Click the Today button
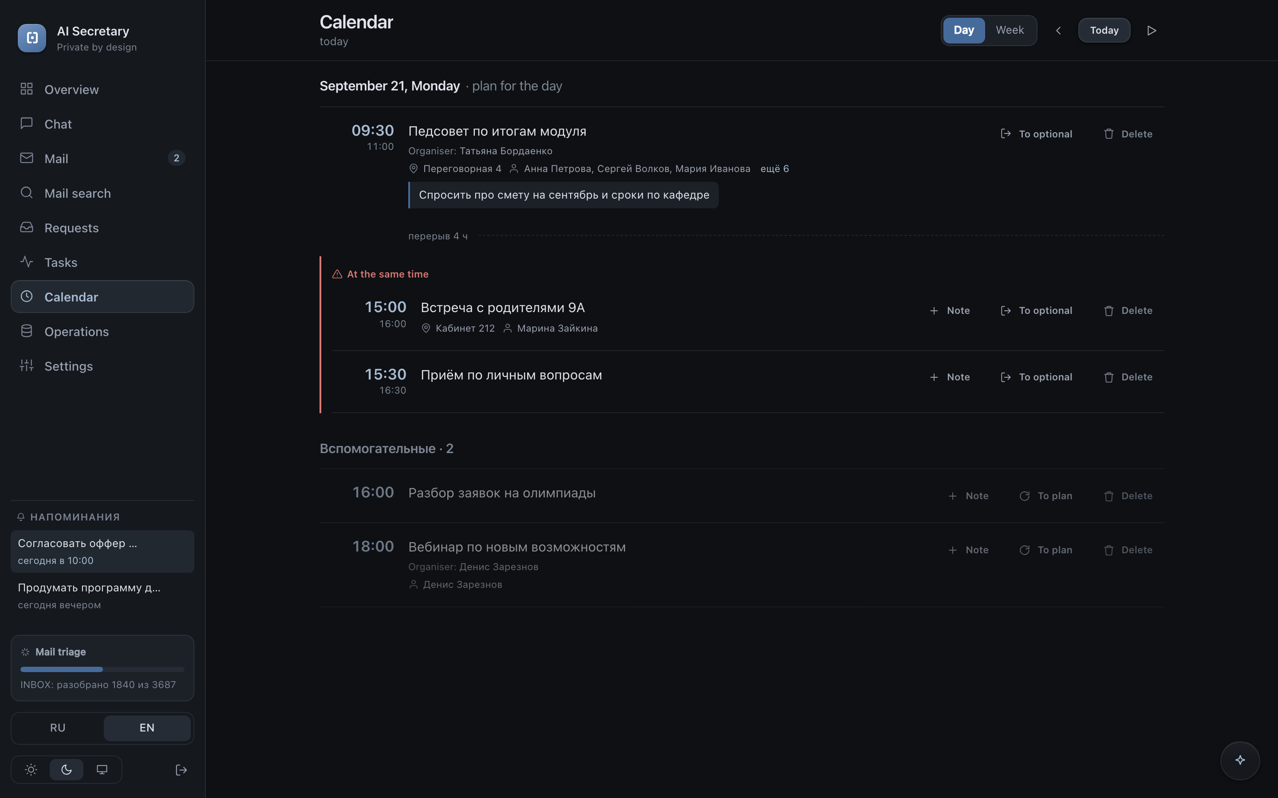Image resolution: width=1278 pixels, height=798 pixels. pyautogui.click(x=1104, y=30)
